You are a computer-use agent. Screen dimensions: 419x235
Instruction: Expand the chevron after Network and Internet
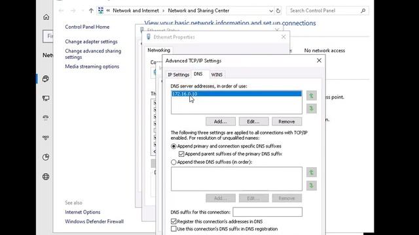tap(163, 10)
